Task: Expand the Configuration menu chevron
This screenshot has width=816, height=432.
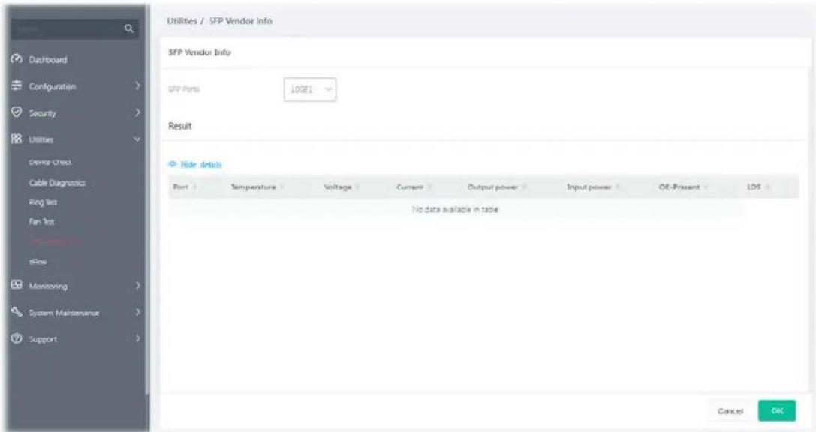Action: pos(137,85)
